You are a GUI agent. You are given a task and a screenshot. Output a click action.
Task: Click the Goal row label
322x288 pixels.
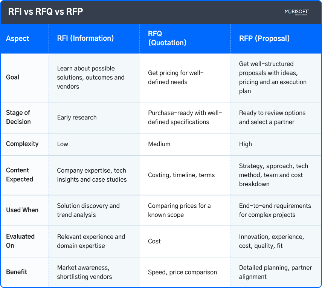tap(13, 77)
